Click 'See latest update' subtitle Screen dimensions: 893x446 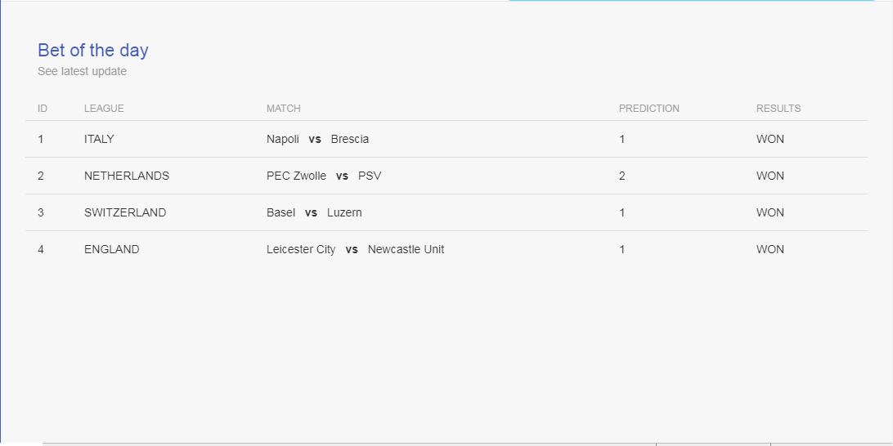[x=82, y=72]
